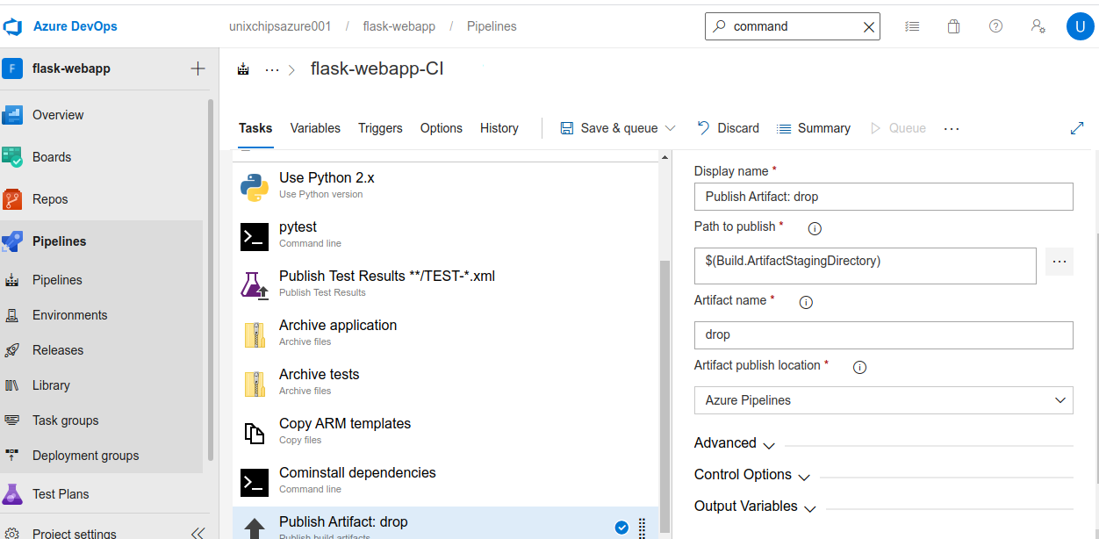This screenshot has height=539, width=1099.
Task: Show info for Artifact name
Action: tap(806, 303)
